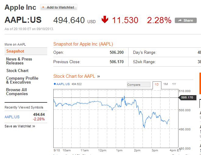Viewport: 201px width, 155px height.
Task: Click the Day's Range label
Action: click(x=145, y=53)
